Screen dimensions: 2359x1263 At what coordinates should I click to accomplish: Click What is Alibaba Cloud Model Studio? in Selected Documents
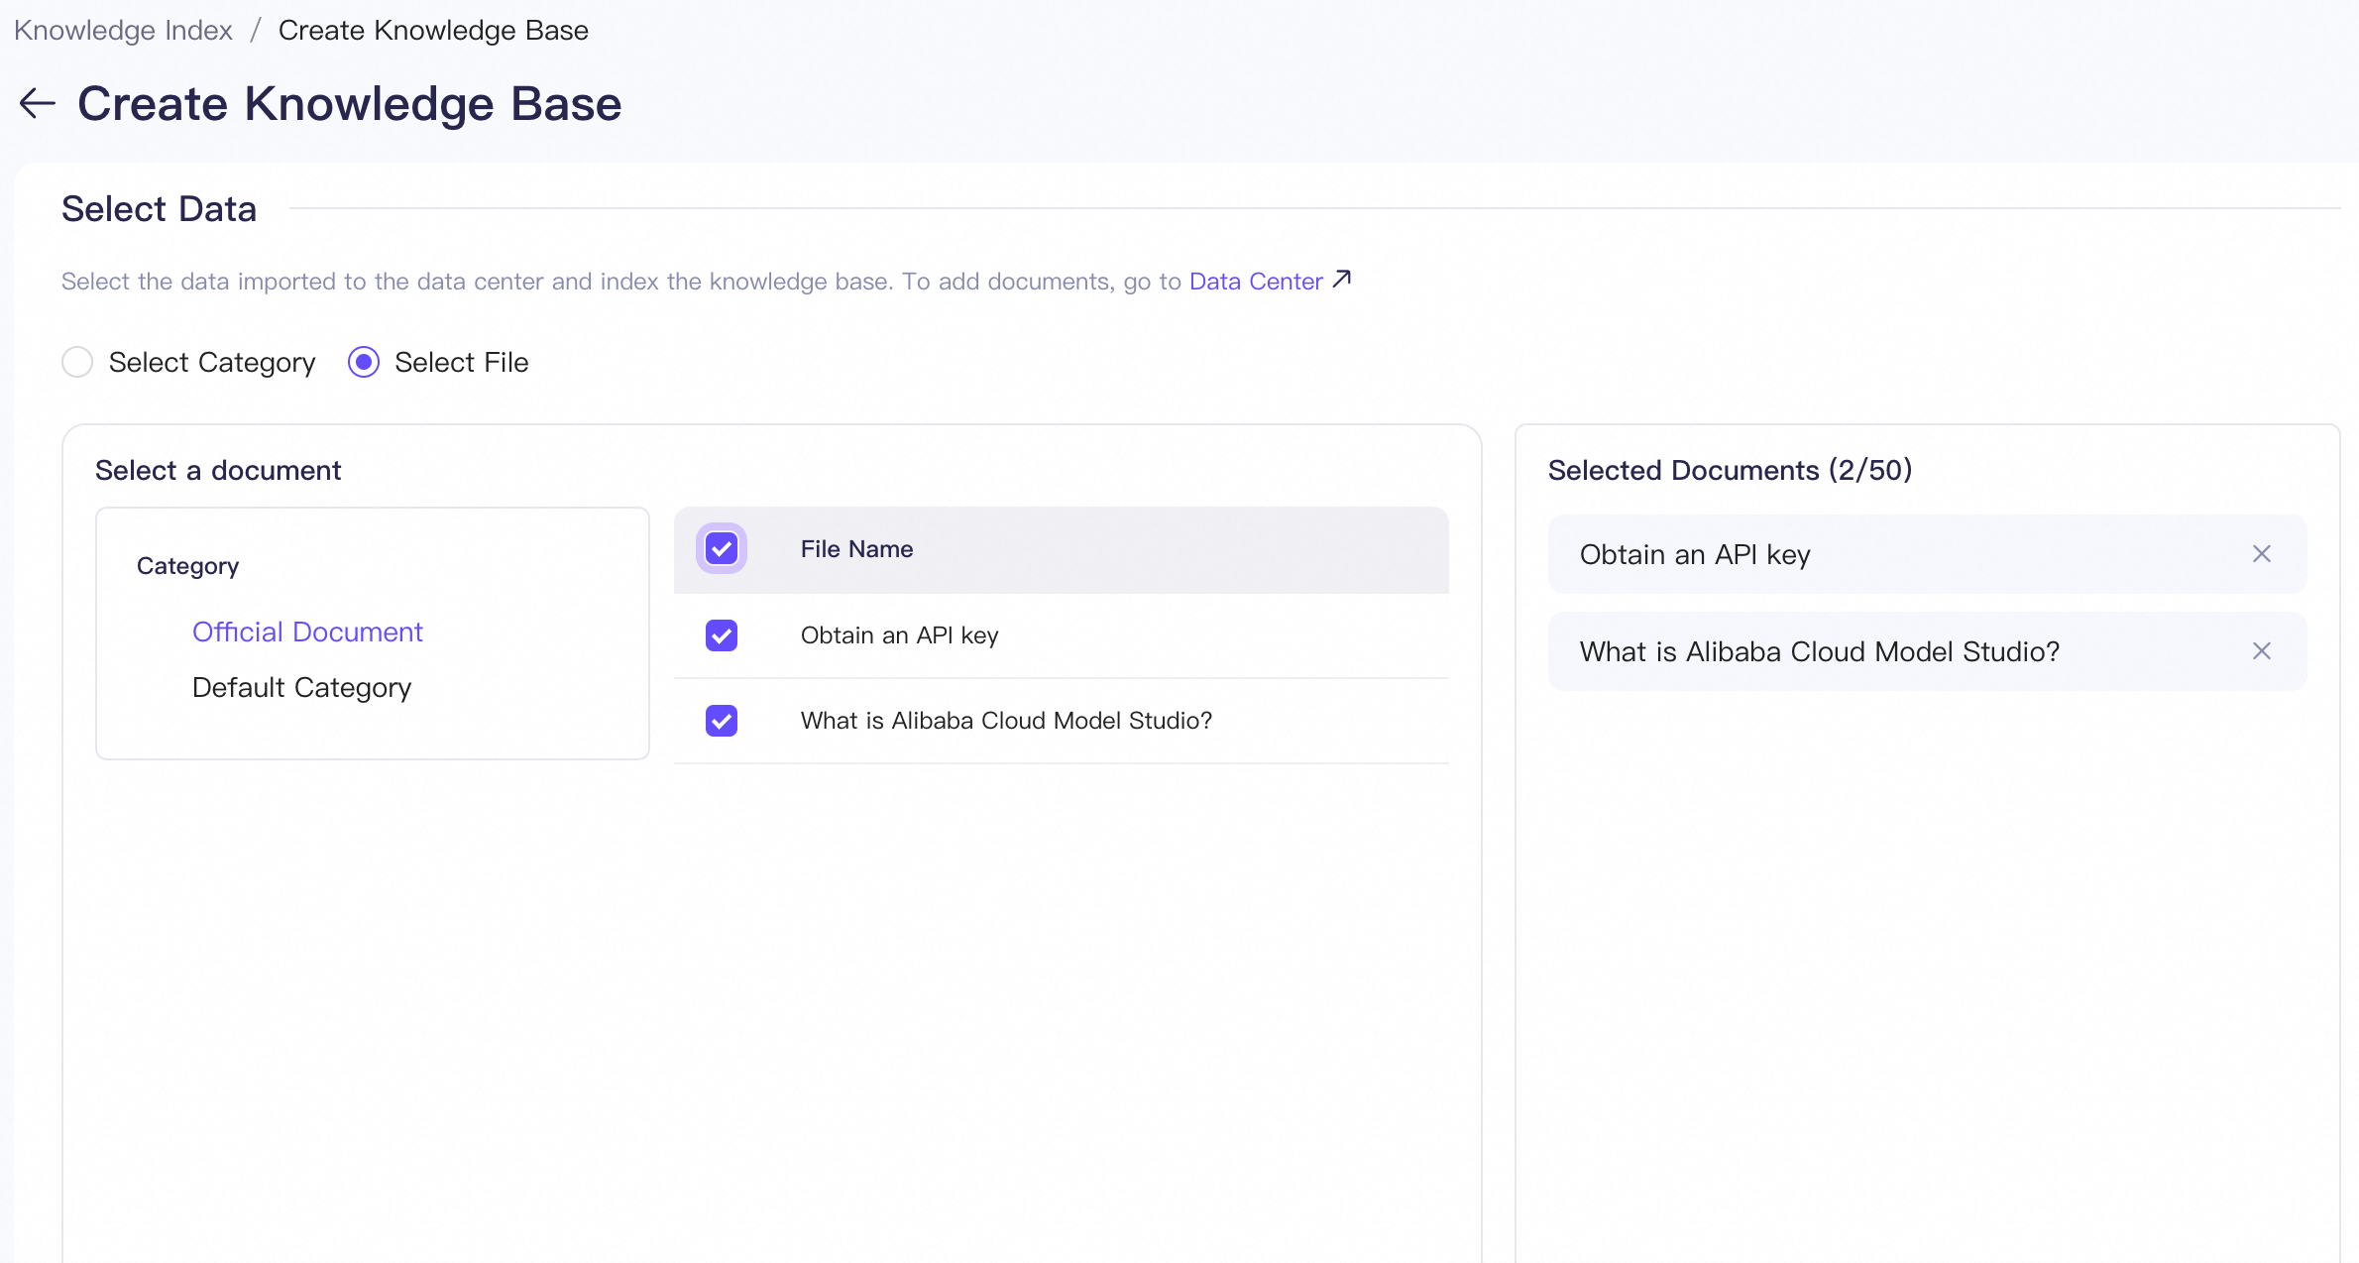coord(1820,651)
